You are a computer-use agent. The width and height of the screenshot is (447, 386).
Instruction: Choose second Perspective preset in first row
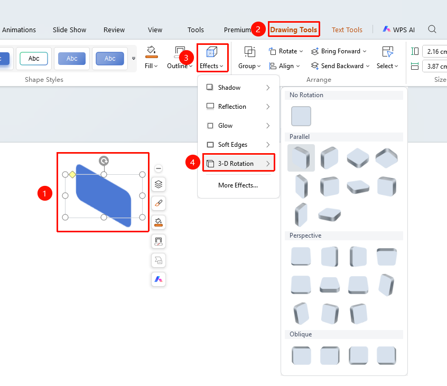pos(330,257)
